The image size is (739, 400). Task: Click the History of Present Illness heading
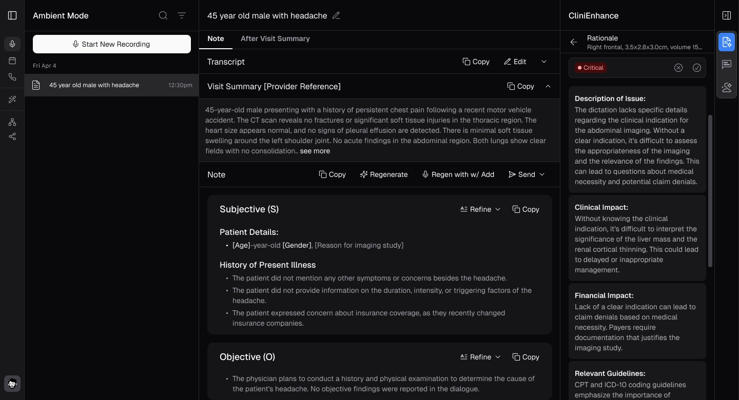(267, 265)
